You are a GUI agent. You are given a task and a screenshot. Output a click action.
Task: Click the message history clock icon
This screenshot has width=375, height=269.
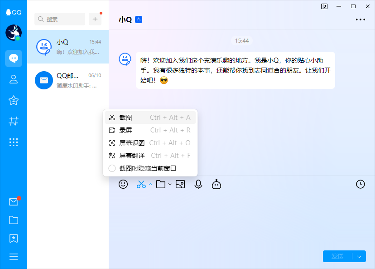tap(361, 184)
